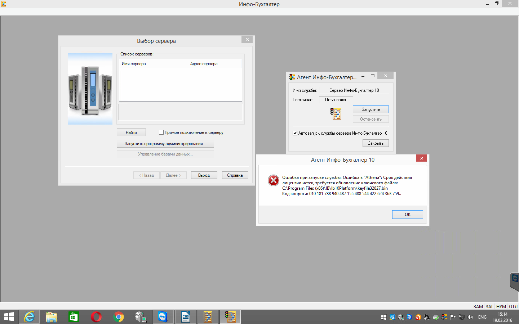The image size is (519, 324).
Task: Open the Exchange-style tray icon
Action: 392,317
